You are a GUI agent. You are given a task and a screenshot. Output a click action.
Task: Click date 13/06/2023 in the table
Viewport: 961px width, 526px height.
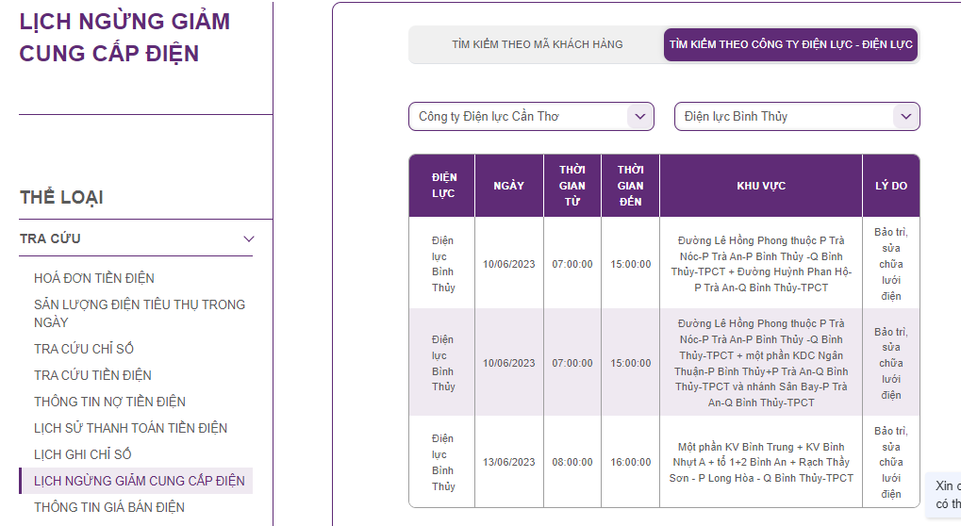coord(508,462)
